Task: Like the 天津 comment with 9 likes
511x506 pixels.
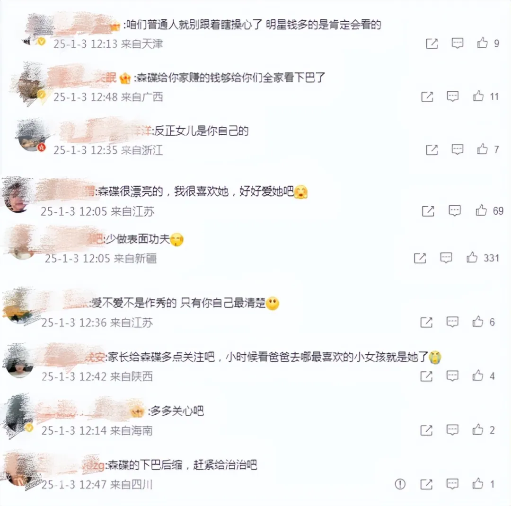Action: coord(482,43)
